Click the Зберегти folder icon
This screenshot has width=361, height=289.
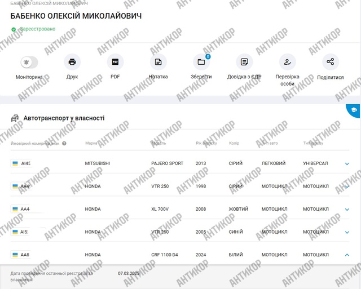[201, 62]
